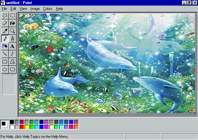The height and width of the screenshot is (140, 198).
Task: Select the Polygon tool
Action: click(13, 62)
